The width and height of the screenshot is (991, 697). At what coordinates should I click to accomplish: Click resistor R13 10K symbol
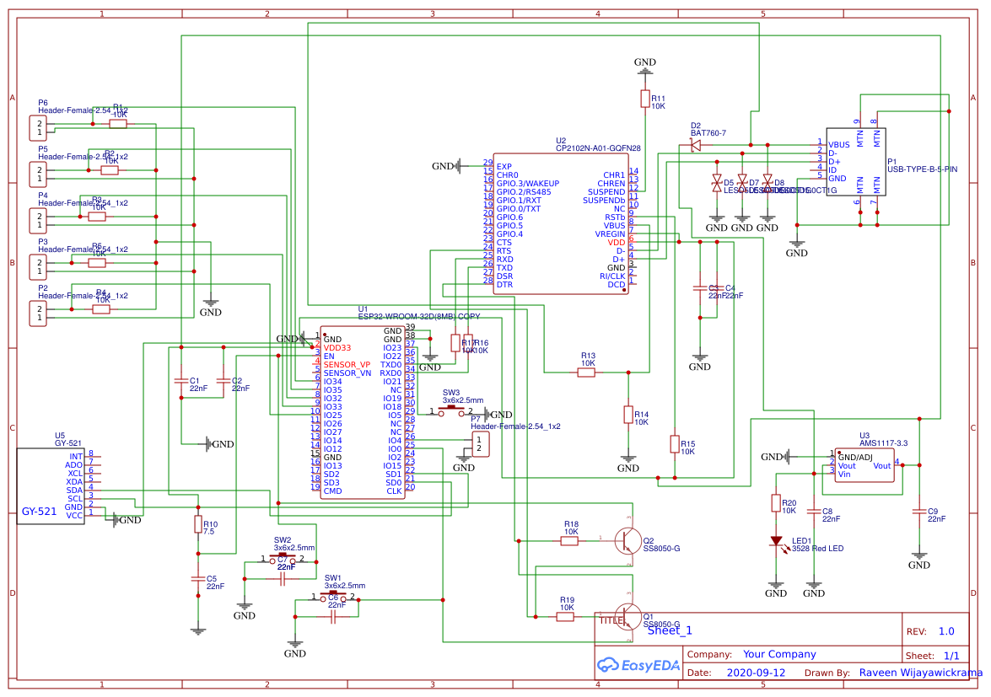pyautogui.click(x=586, y=373)
